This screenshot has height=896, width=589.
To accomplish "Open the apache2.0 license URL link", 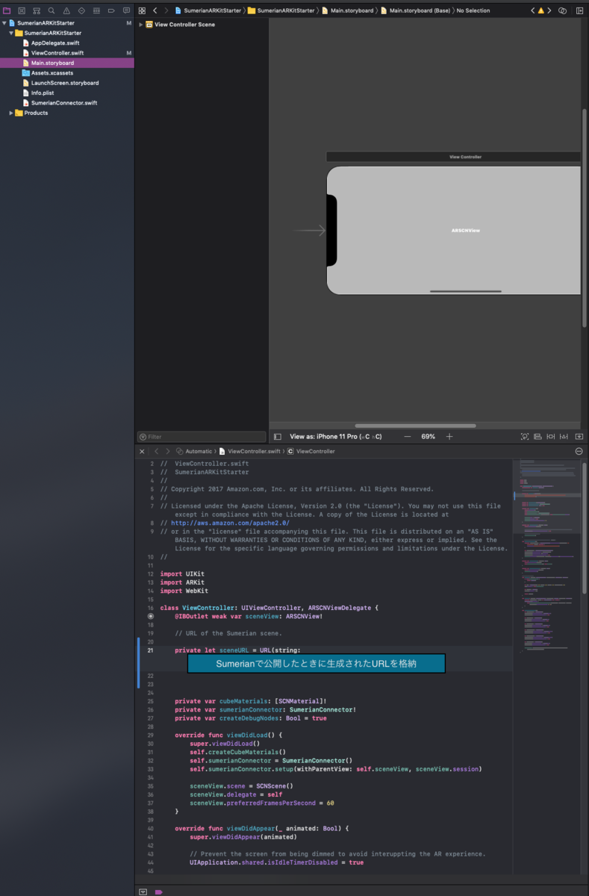I will tap(229, 523).
